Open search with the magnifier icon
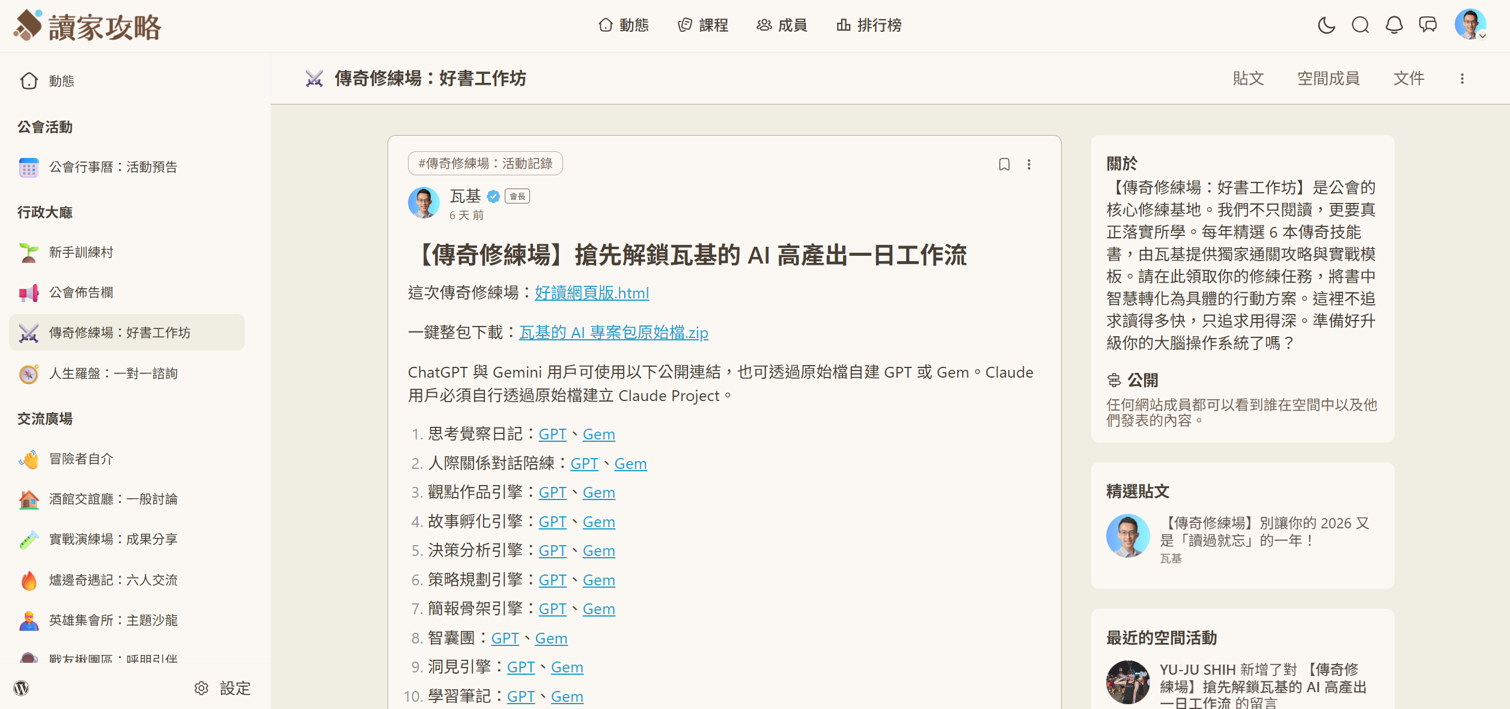Image resolution: width=1510 pixels, height=709 pixels. click(1360, 25)
